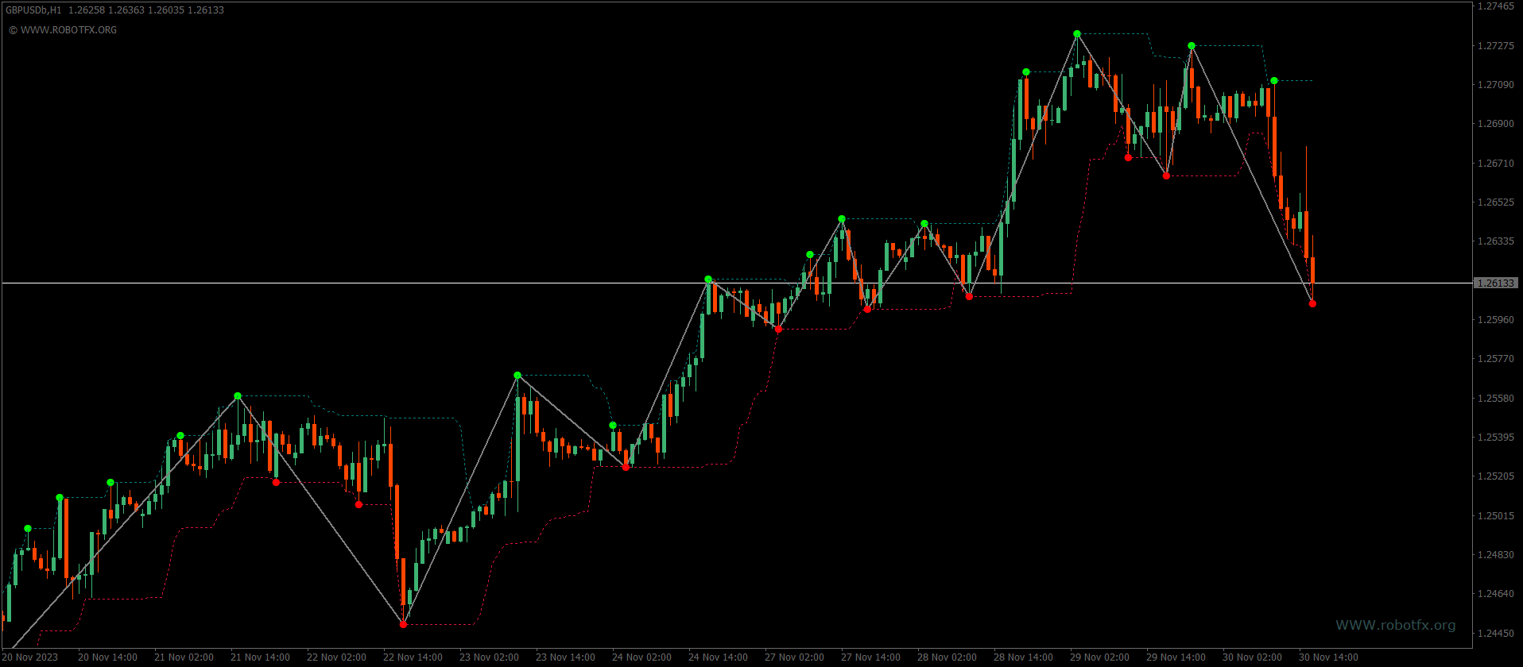
Task: Click the rightmost green dot near 30 Nov 02:00
Action: point(1274,80)
